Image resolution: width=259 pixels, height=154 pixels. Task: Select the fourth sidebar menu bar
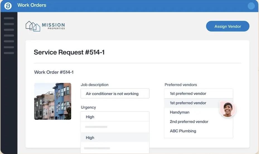pyautogui.click(x=9, y=36)
